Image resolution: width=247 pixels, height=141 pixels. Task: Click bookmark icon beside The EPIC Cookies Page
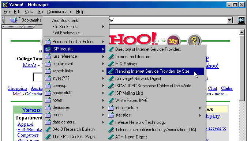click(x=48, y=137)
